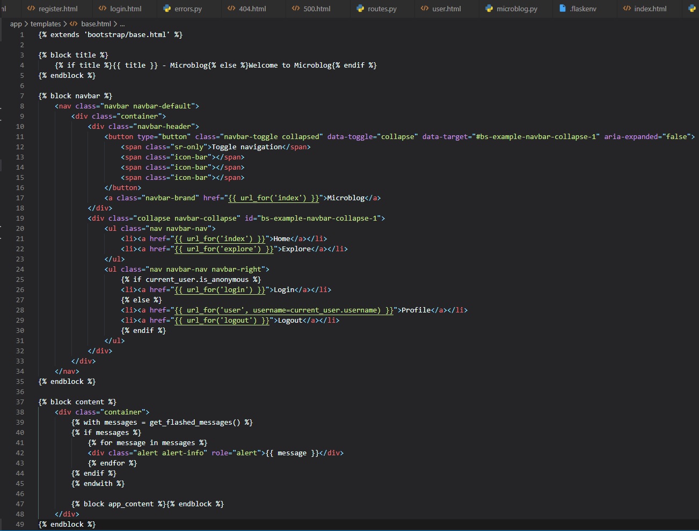Click the url_for('explore') link on line 22
699x531 pixels.
pyautogui.click(x=224, y=249)
